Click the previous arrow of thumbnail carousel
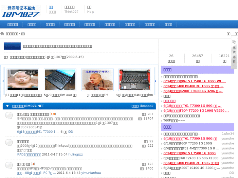Screen dimensions: 238x178 tap(3, 81)
